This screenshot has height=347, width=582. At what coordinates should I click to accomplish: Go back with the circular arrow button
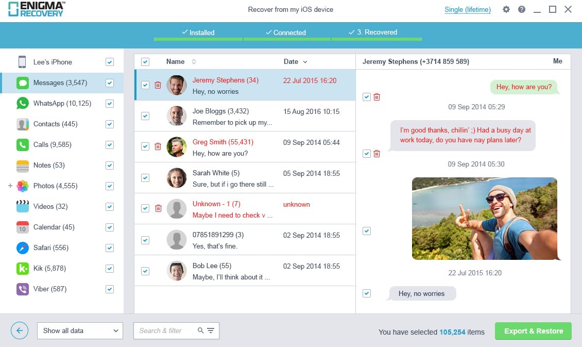point(20,331)
